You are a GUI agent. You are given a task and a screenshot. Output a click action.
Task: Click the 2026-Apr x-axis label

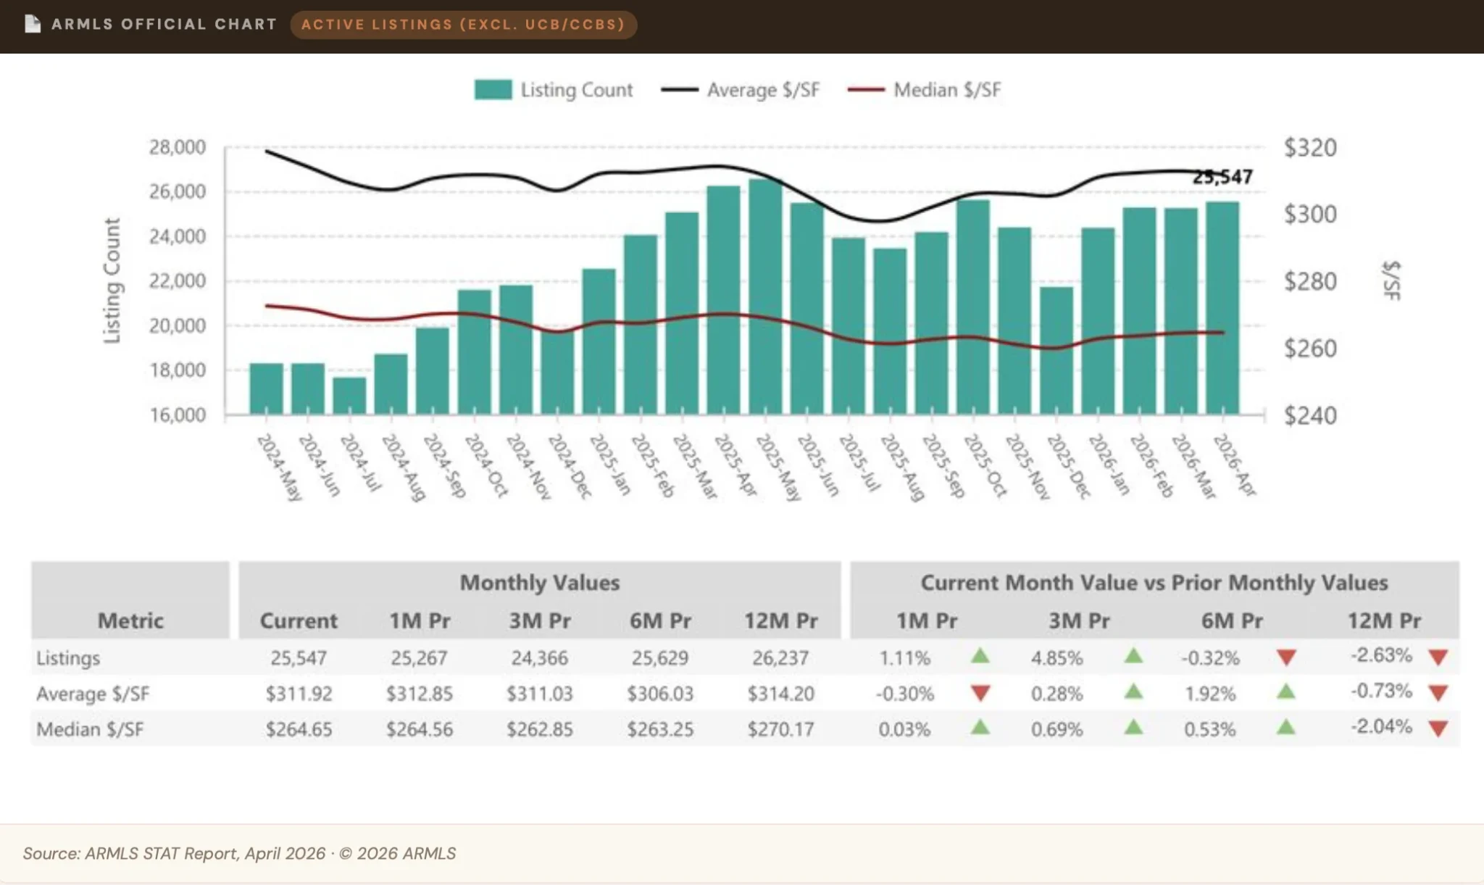[x=1235, y=465]
